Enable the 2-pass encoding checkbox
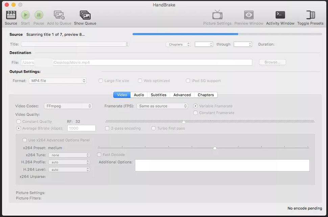Image resolution: width=328 pixels, height=217 pixels. pyautogui.click(x=107, y=128)
